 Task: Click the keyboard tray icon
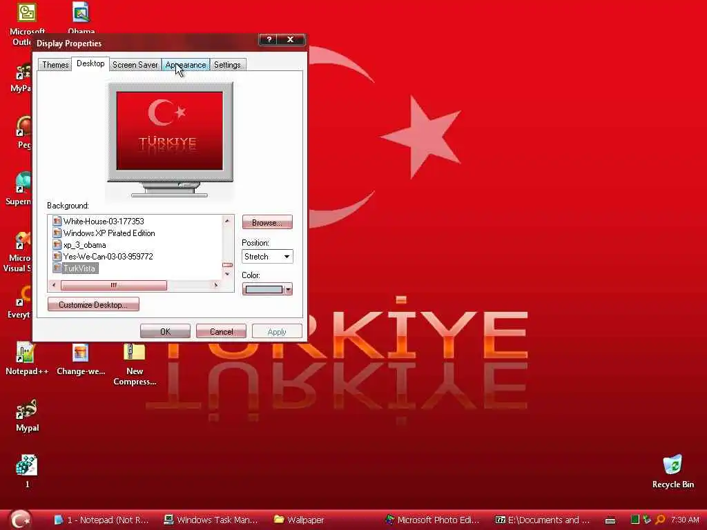(x=610, y=520)
